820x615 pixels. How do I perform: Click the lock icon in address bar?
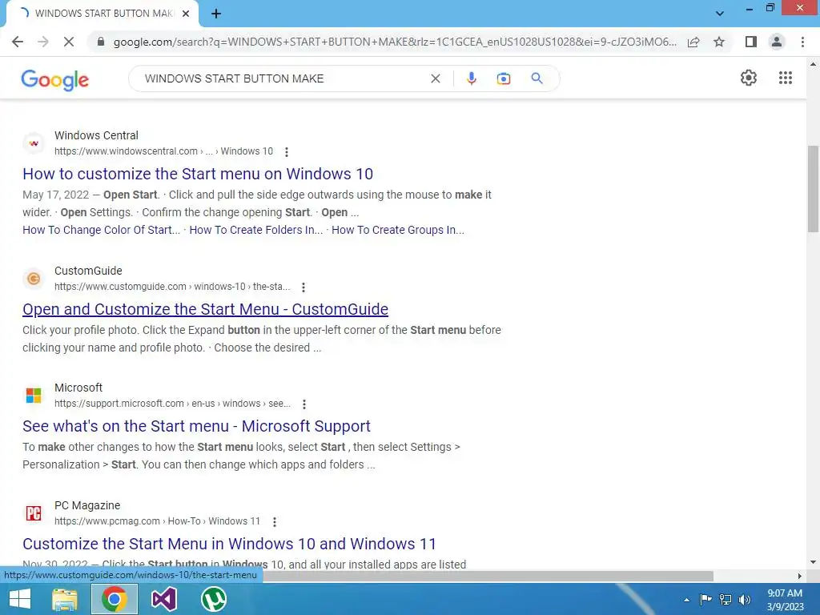pyautogui.click(x=101, y=42)
